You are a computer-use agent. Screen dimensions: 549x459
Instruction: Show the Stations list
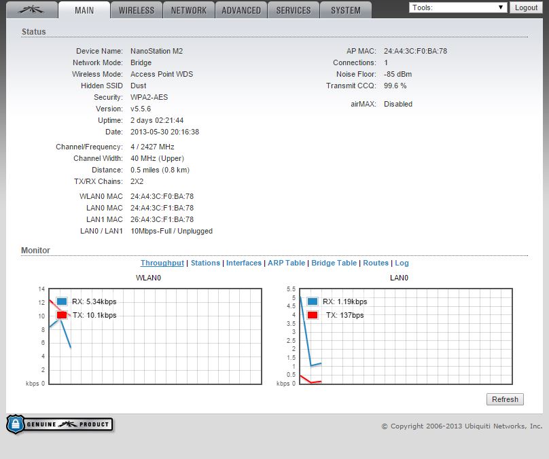(x=205, y=263)
